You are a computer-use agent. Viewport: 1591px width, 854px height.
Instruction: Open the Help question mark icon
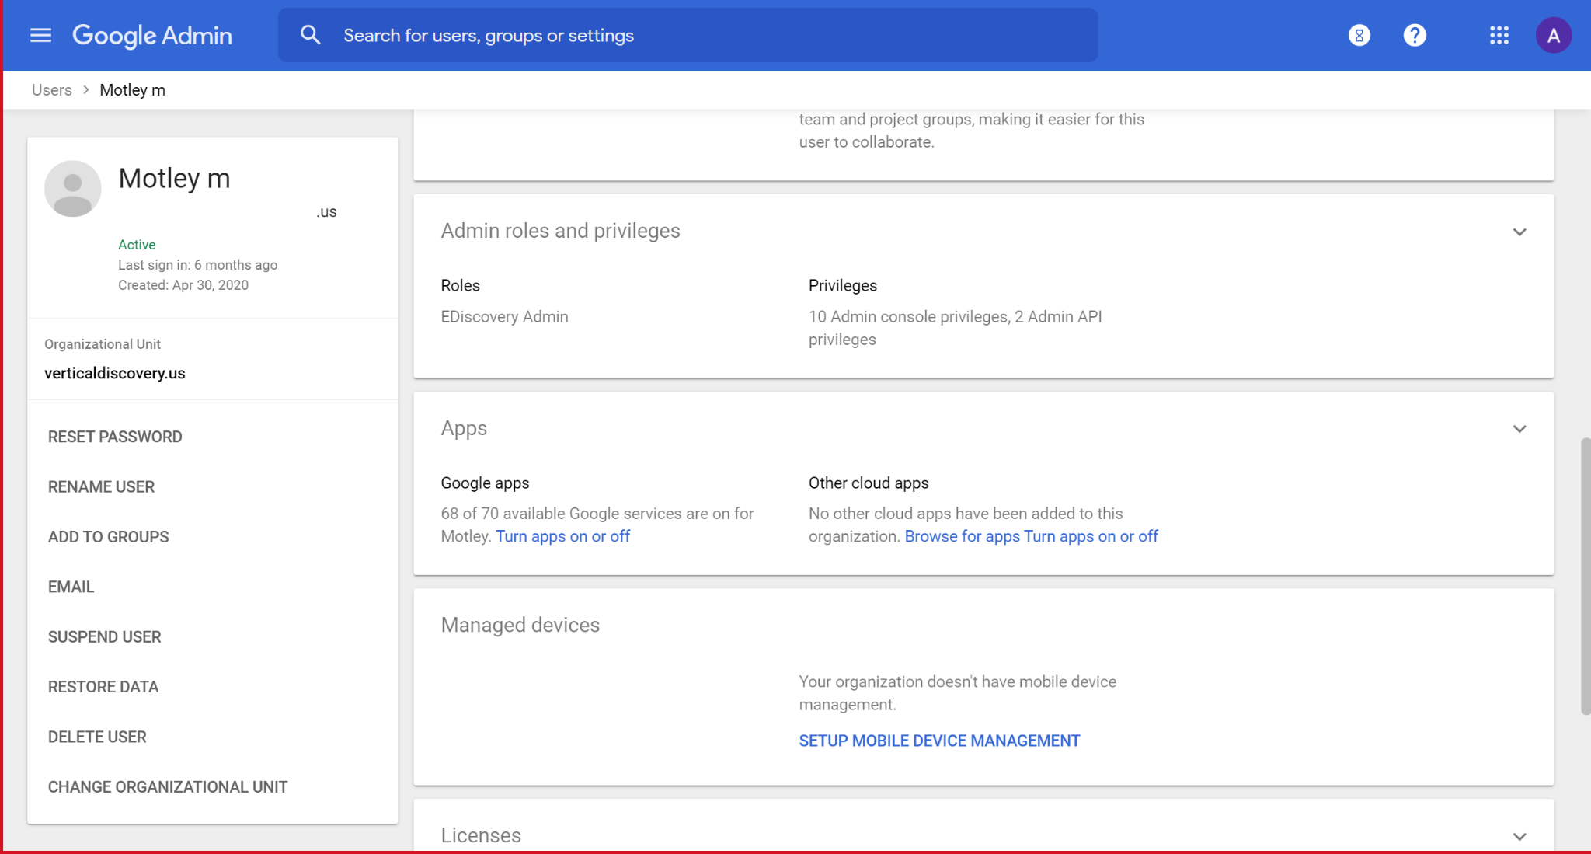point(1415,35)
